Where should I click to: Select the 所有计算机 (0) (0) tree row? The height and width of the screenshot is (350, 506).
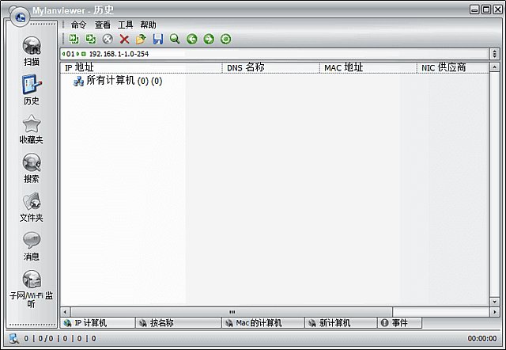pyautogui.click(x=118, y=81)
